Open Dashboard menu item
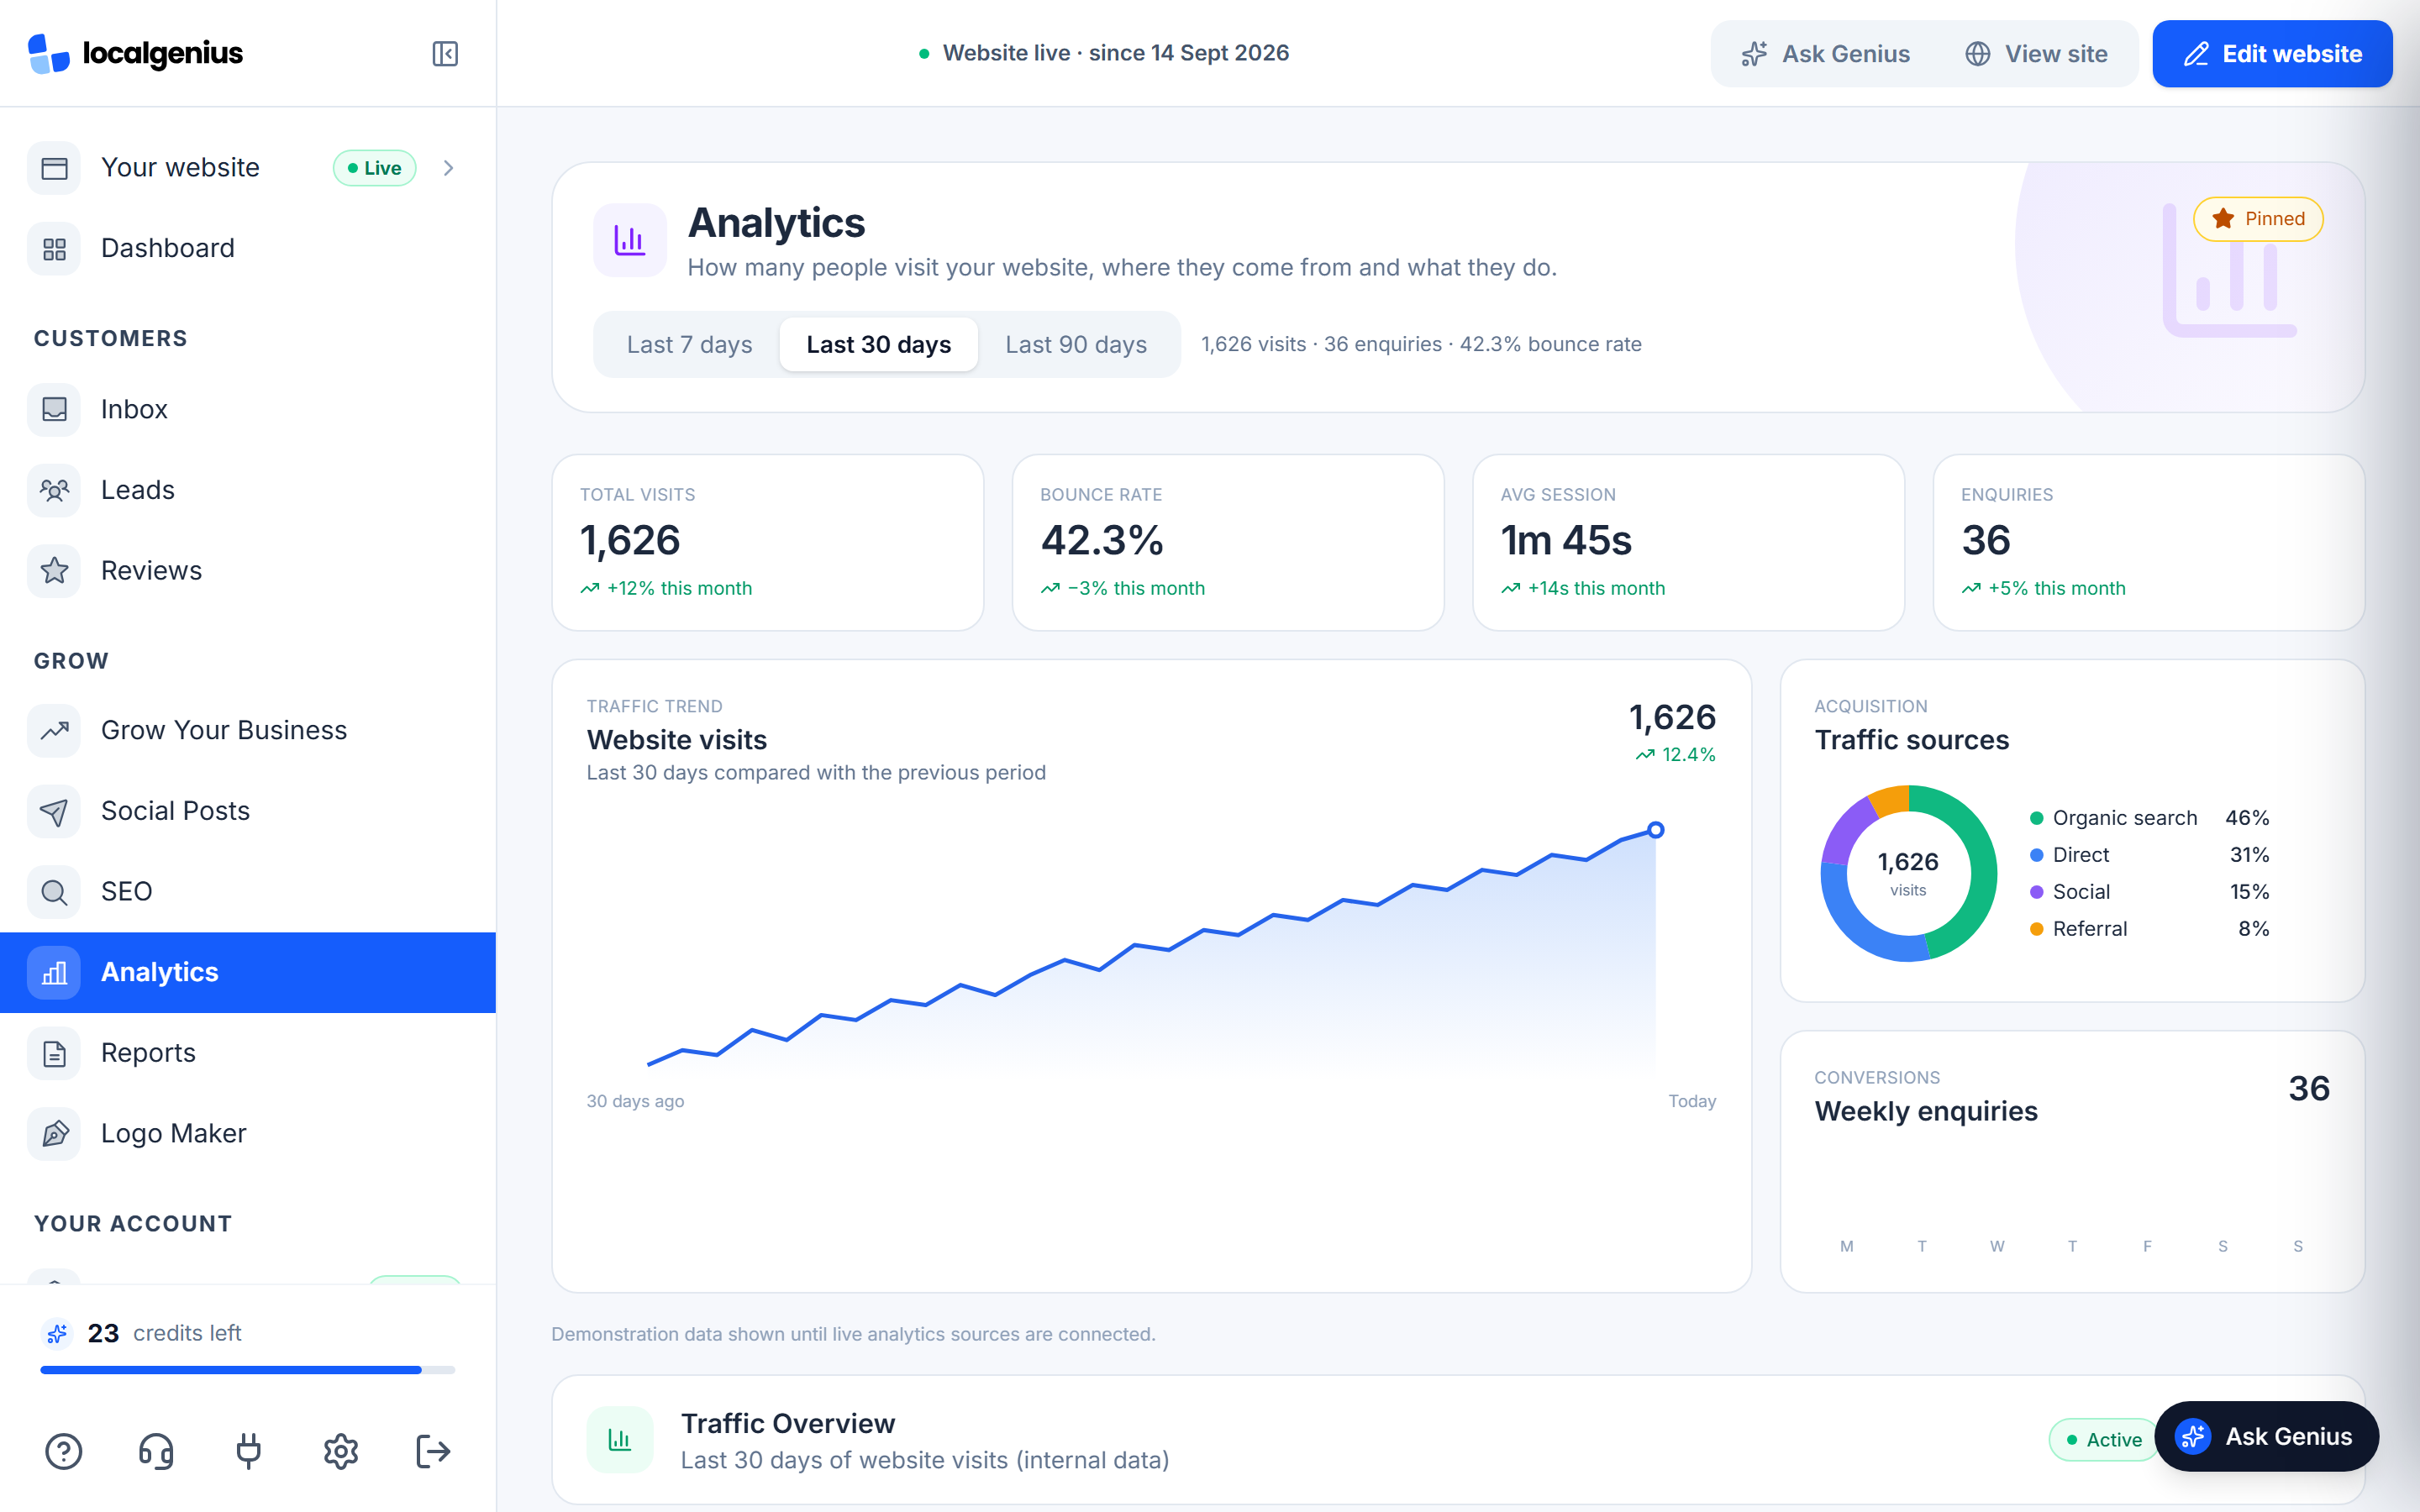 (x=248, y=248)
